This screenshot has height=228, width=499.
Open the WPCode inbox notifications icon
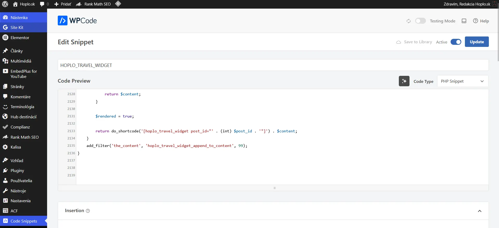point(464,21)
